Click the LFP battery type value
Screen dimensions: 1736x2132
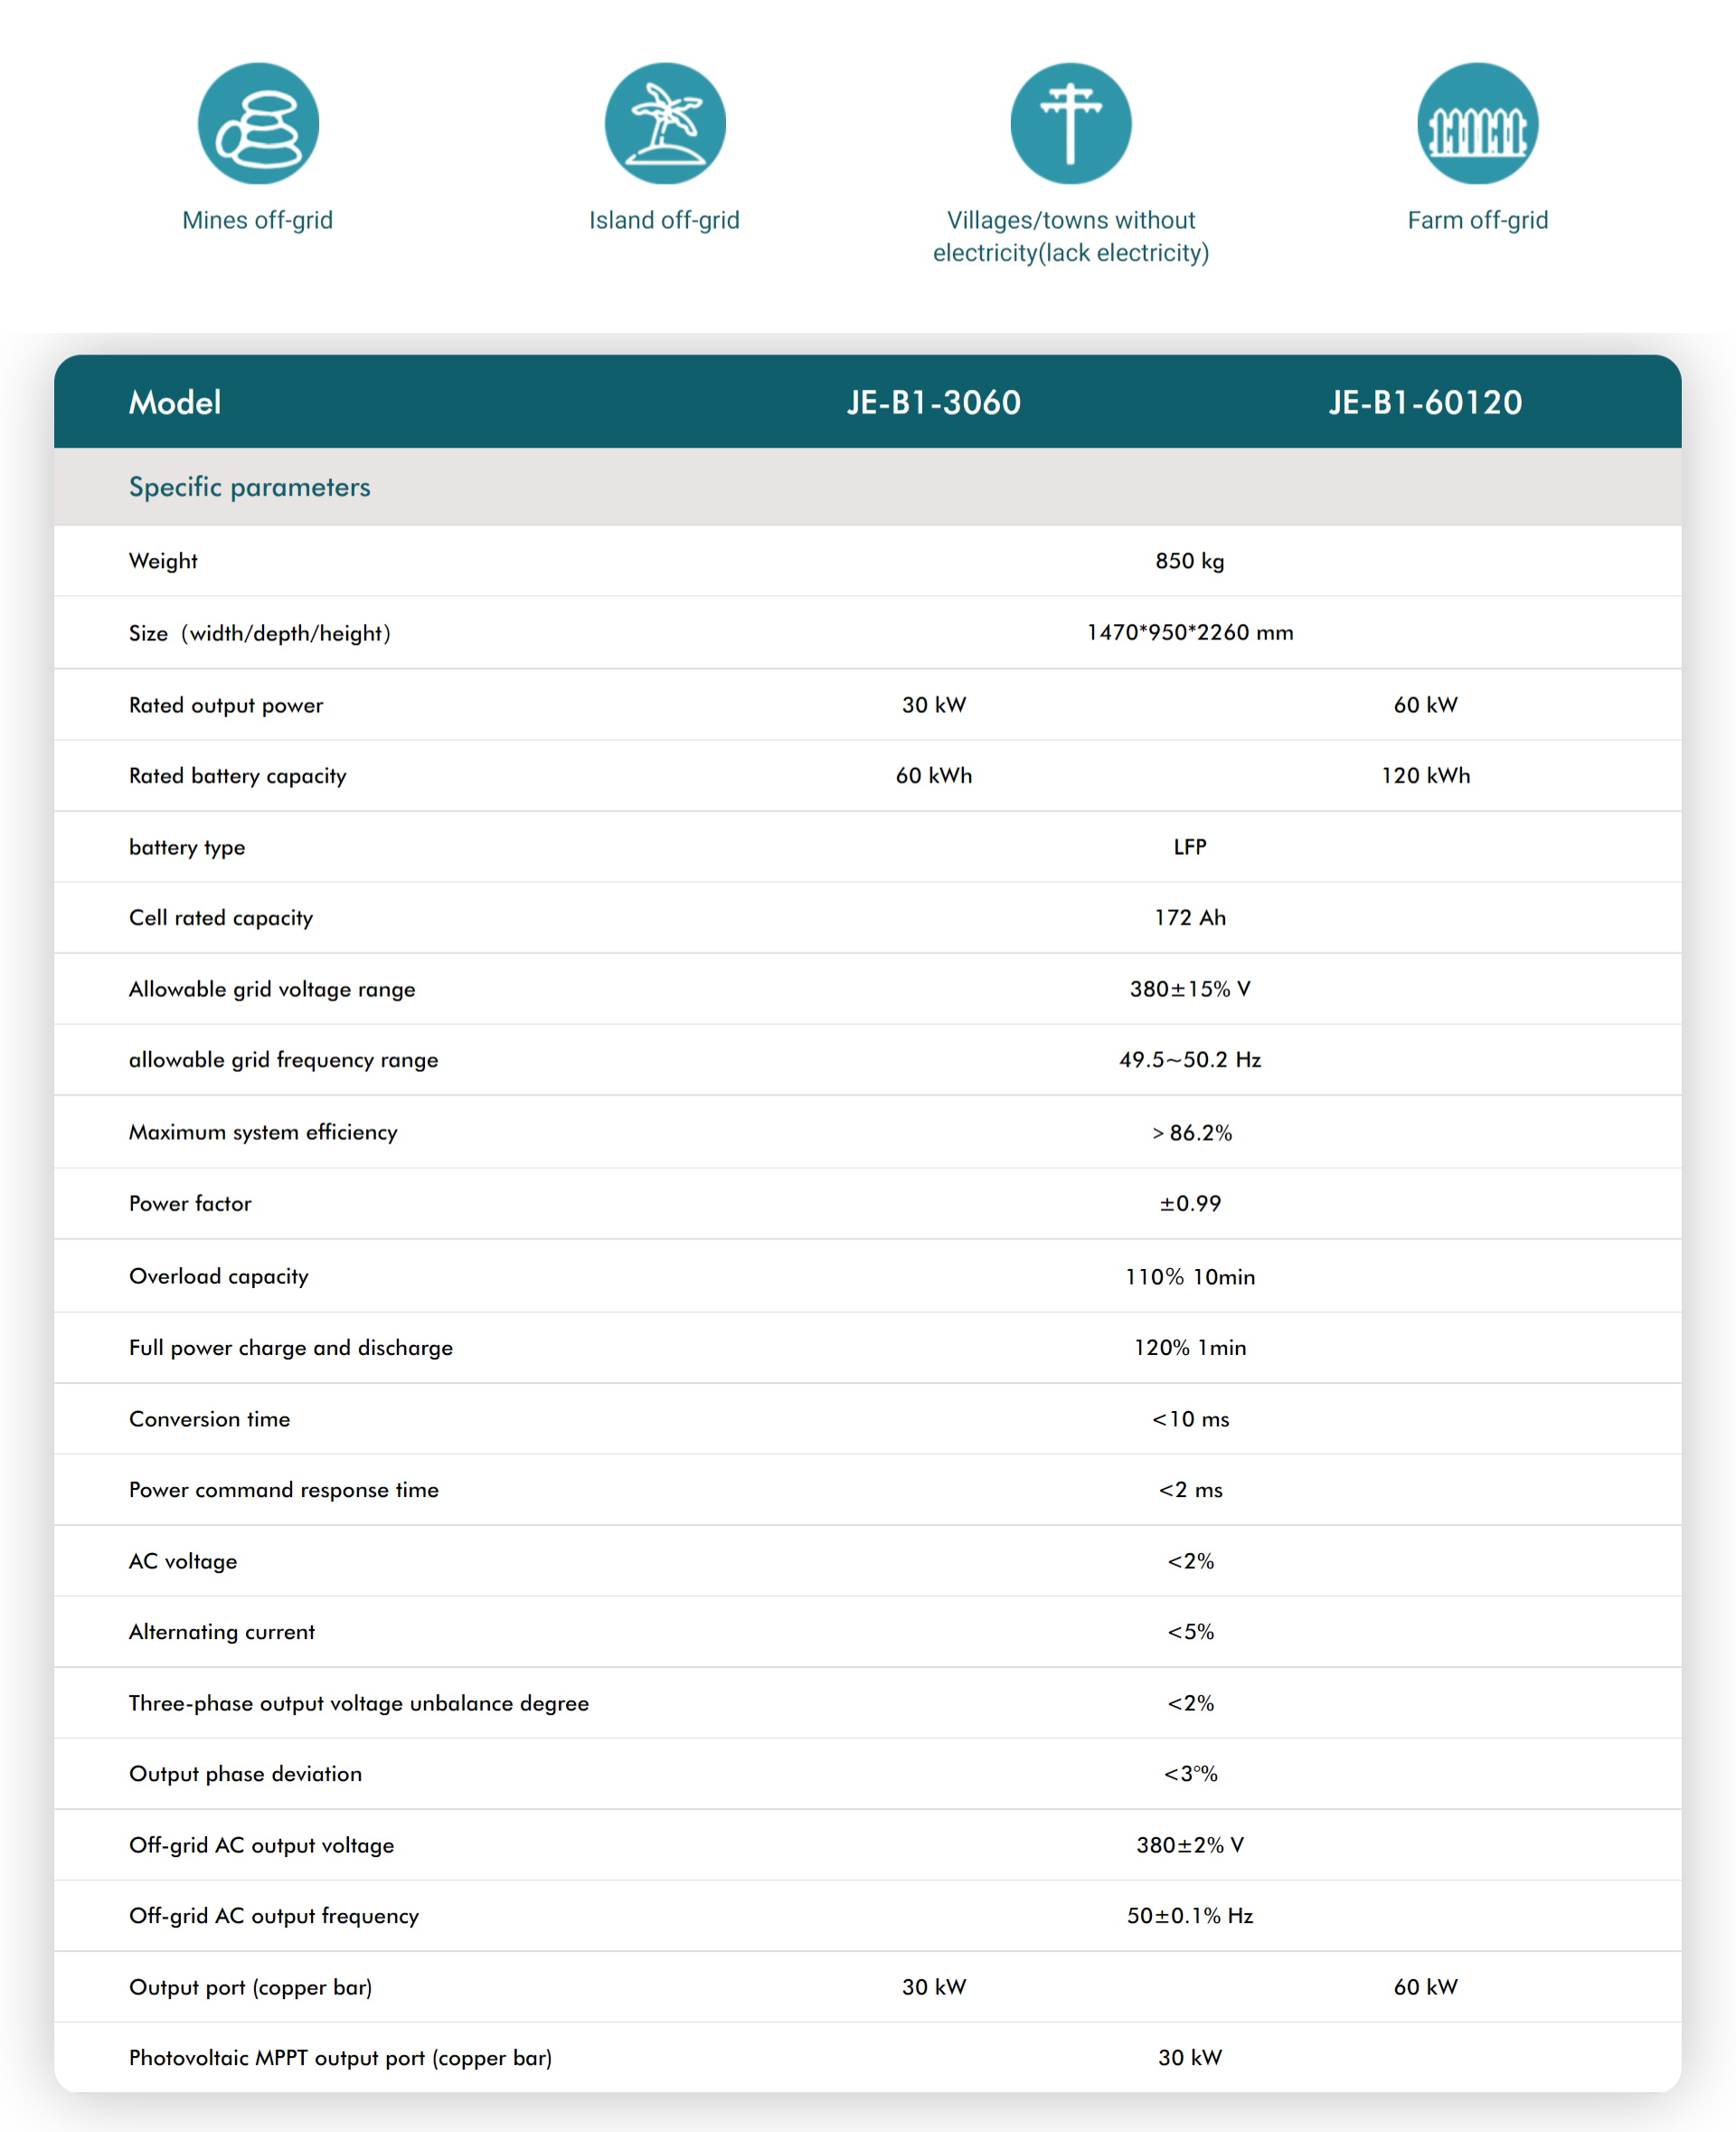[x=1189, y=848]
